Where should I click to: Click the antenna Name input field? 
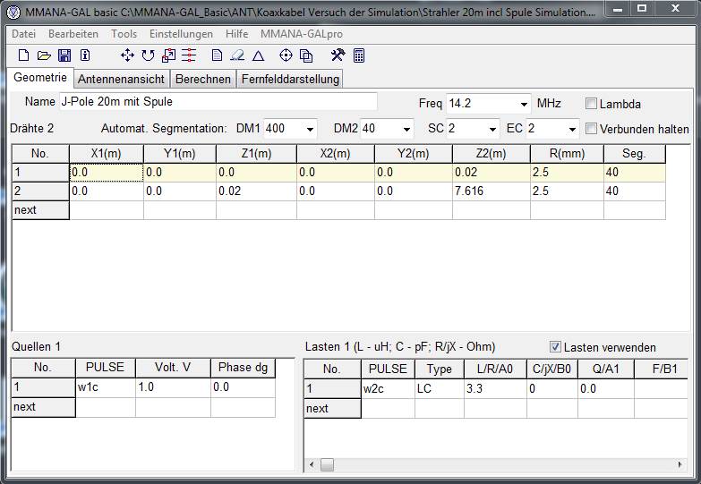point(218,102)
